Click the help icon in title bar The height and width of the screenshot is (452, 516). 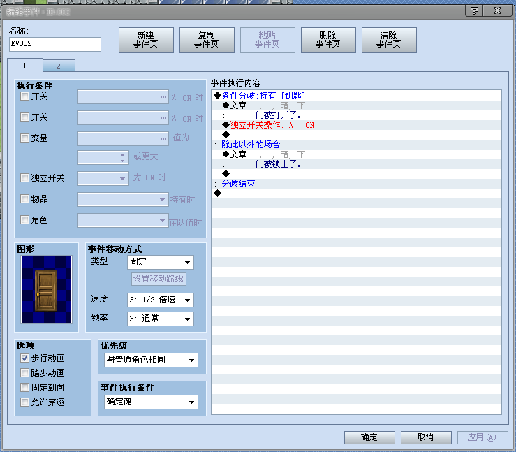474,11
